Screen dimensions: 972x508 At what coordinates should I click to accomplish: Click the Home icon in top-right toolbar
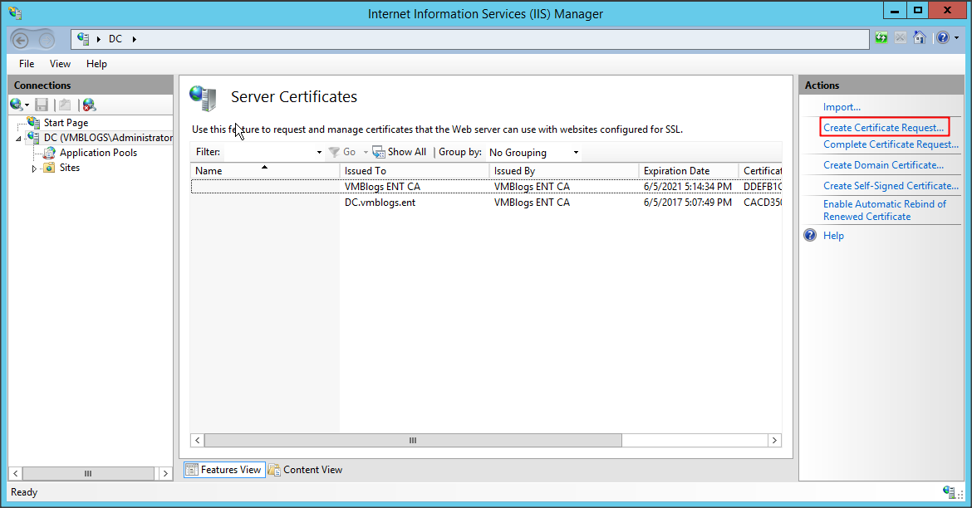(x=919, y=38)
